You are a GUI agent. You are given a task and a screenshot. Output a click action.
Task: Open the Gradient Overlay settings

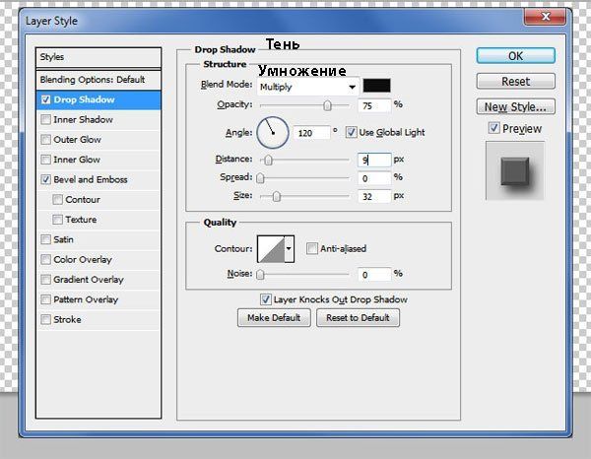point(89,280)
